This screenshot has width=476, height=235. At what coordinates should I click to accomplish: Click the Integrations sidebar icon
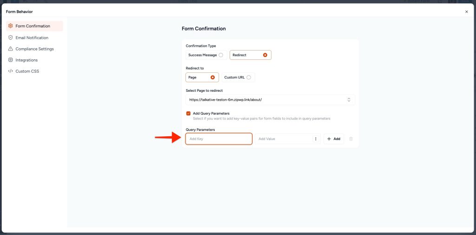pos(11,60)
